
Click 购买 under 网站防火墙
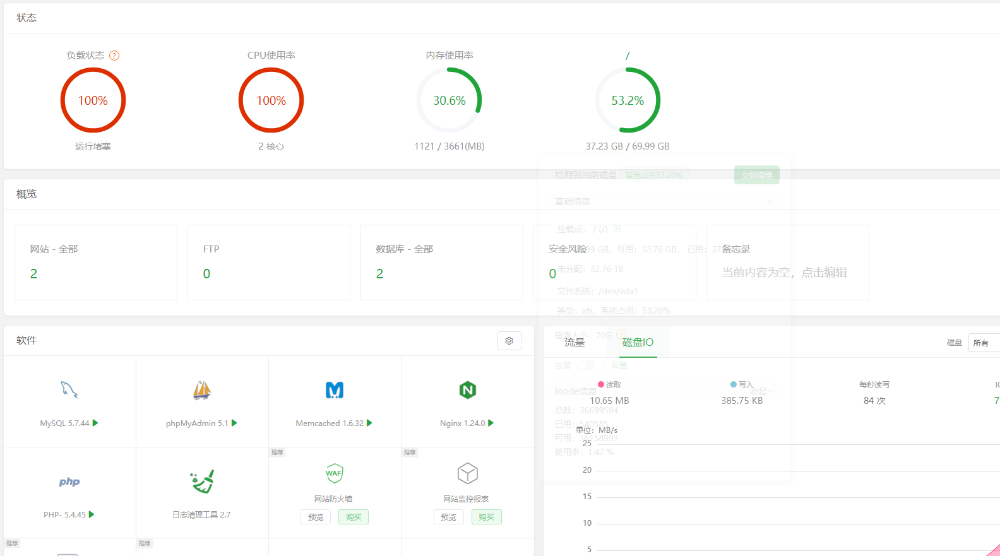pyautogui.click(x=354, y=517)
